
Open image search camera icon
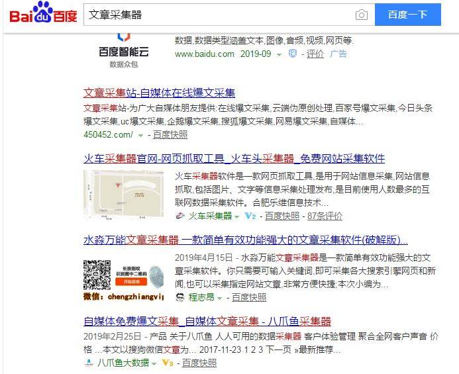[361, 15]
